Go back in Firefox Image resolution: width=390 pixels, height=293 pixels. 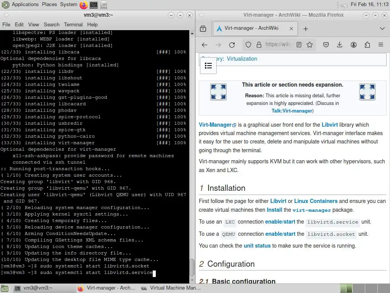pos(205,45)
